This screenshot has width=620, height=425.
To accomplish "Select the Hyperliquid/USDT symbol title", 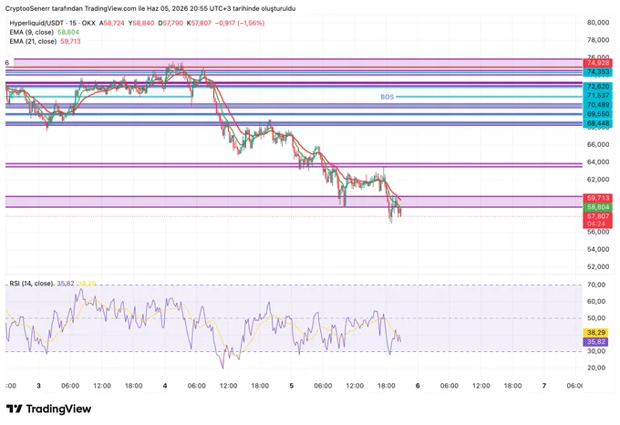I will pyautogui.click(x=52, y=24).
